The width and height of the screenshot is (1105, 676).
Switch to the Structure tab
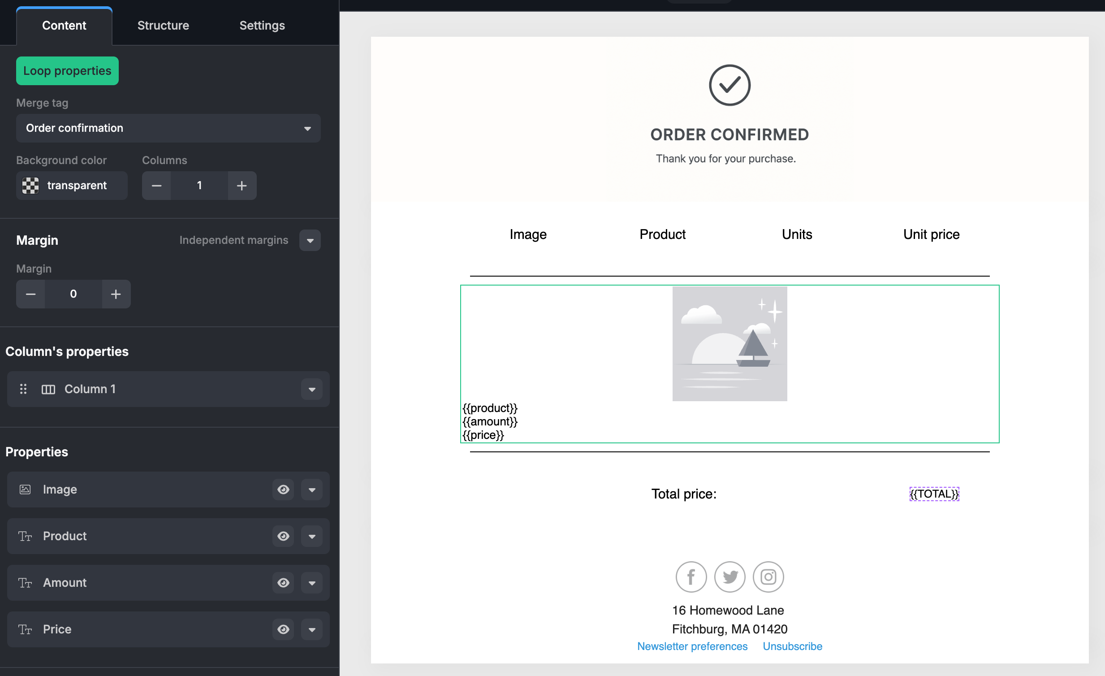click(163, 26)
